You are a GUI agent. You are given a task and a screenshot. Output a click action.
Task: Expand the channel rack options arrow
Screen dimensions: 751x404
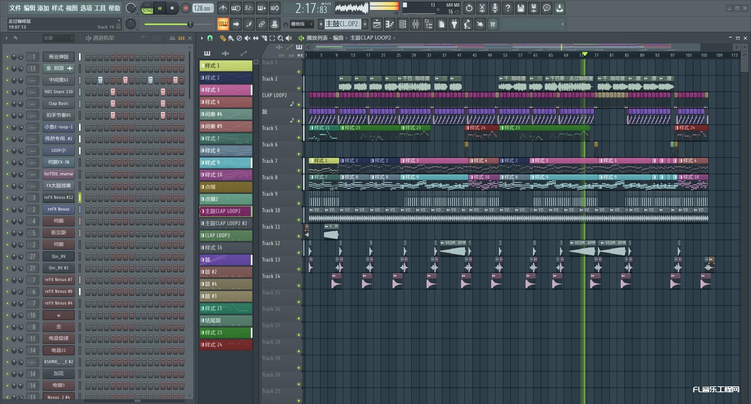(7, 38)
